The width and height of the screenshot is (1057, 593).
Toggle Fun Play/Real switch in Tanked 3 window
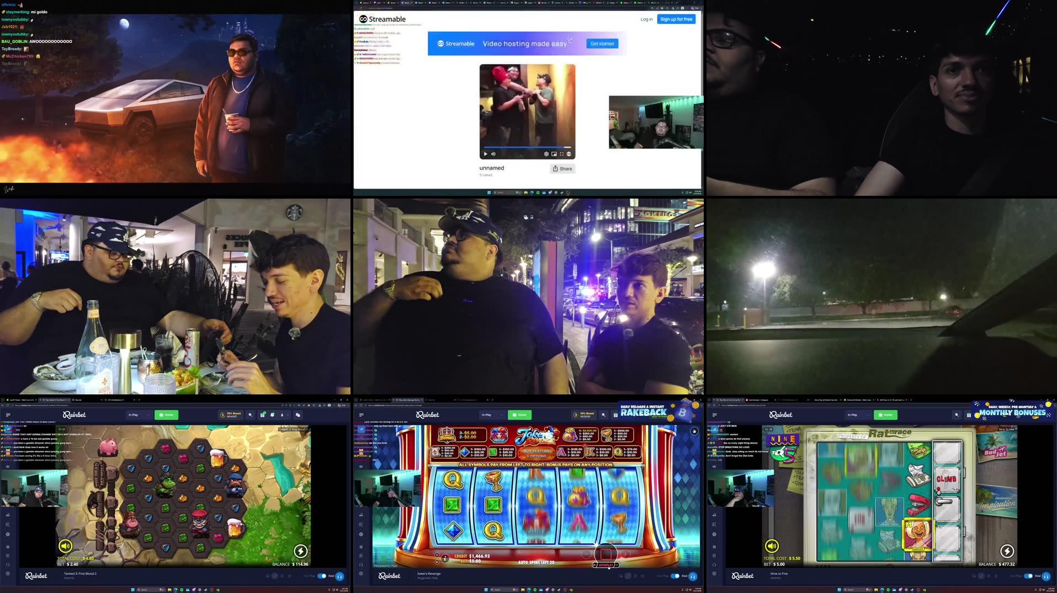322,576
